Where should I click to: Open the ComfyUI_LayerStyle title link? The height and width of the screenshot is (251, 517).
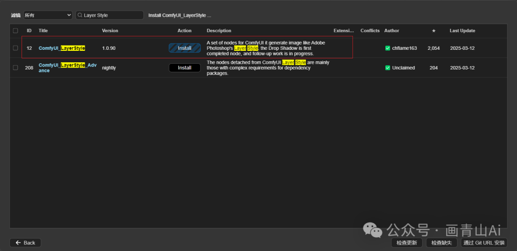pos(62,48)
